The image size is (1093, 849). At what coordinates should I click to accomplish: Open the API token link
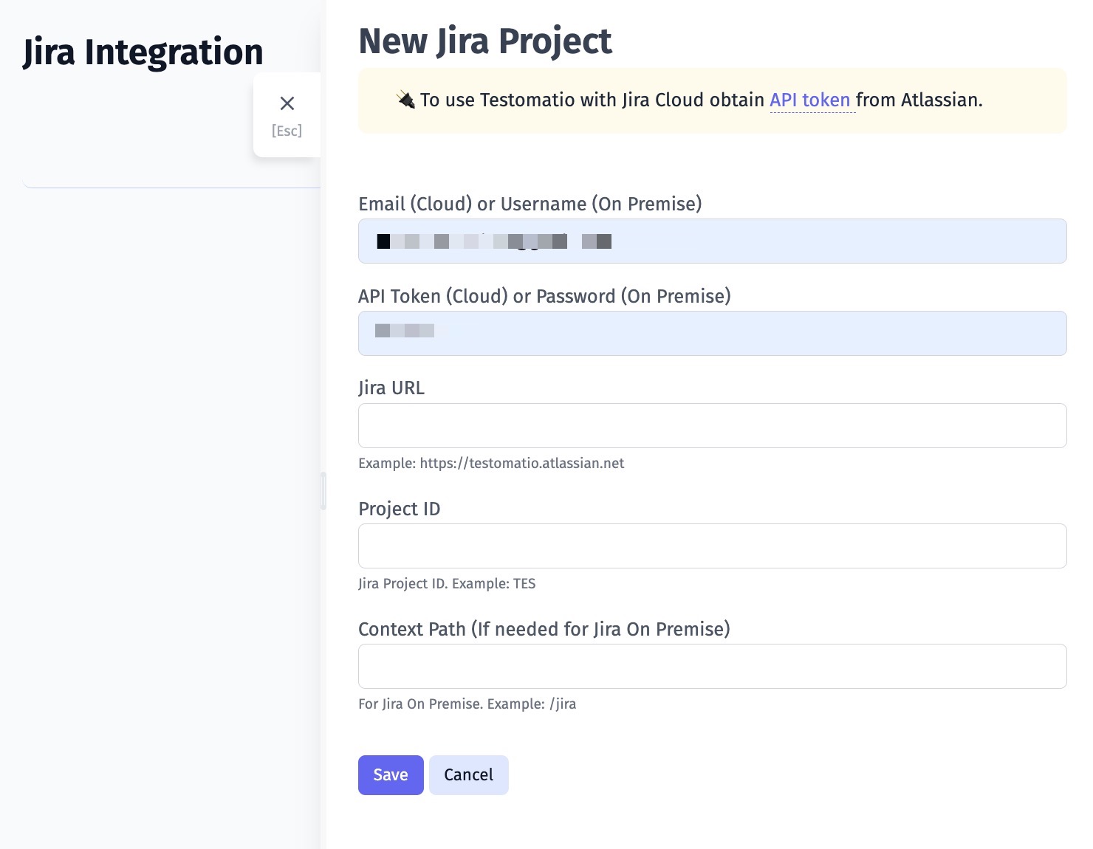[x=809, y=100]
